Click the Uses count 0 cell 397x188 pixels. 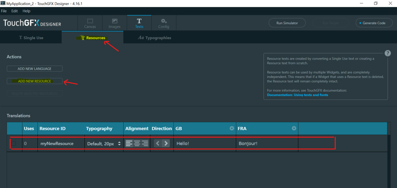tap(30, 143)
